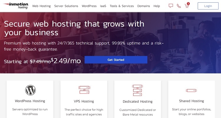Open the Web Hosting menu
The image size is (221, 118).
(x=42, y=6)
